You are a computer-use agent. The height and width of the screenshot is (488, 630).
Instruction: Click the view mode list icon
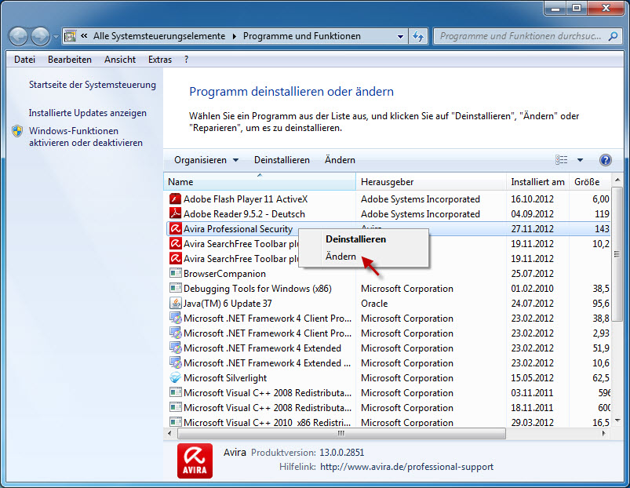[x=561, y=160]
